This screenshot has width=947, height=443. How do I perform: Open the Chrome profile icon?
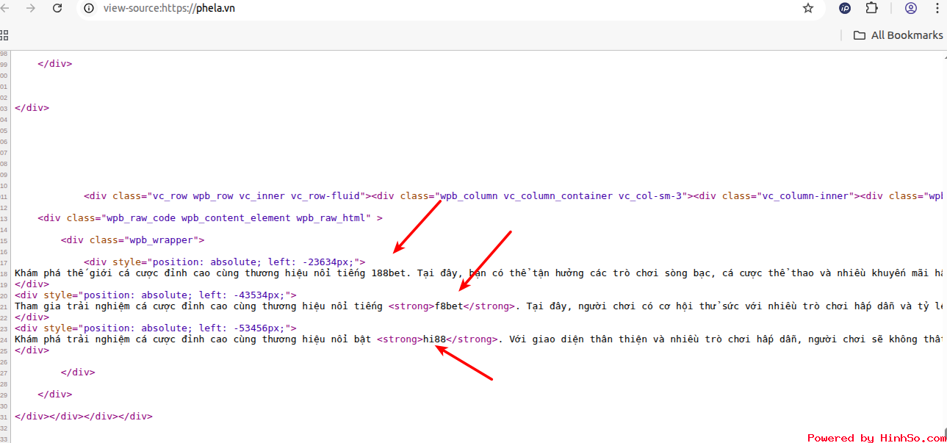911,8
